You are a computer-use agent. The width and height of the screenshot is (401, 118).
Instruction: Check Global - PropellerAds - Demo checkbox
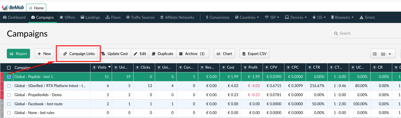click(x=9, y=95)
